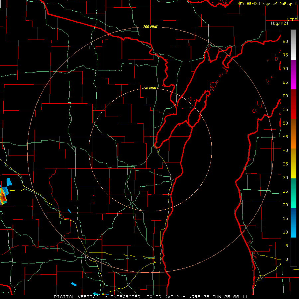Viewport: 299px width, 299px height.
Task: Select the 15 value on the color scale
Action: (x=285, y=219)
